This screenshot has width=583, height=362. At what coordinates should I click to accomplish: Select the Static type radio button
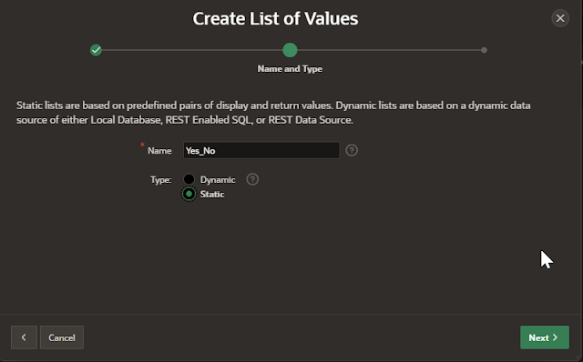tap(189, 194)
